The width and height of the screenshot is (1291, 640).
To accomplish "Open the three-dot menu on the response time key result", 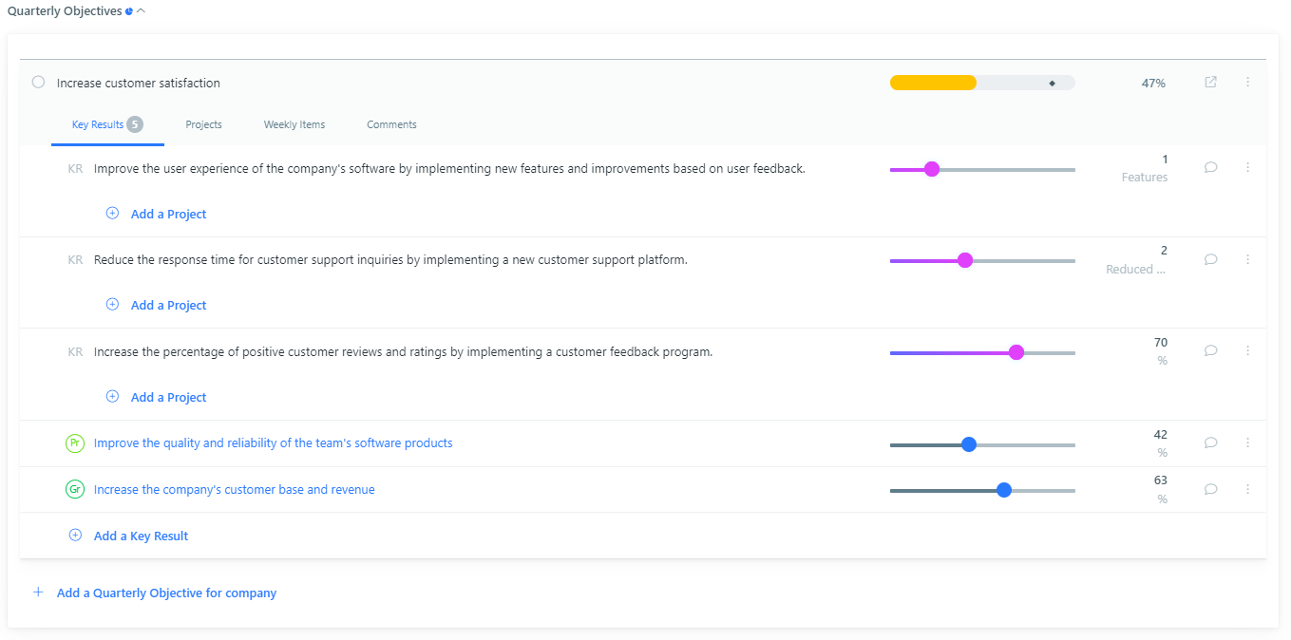I will (x=1248, y=258).
